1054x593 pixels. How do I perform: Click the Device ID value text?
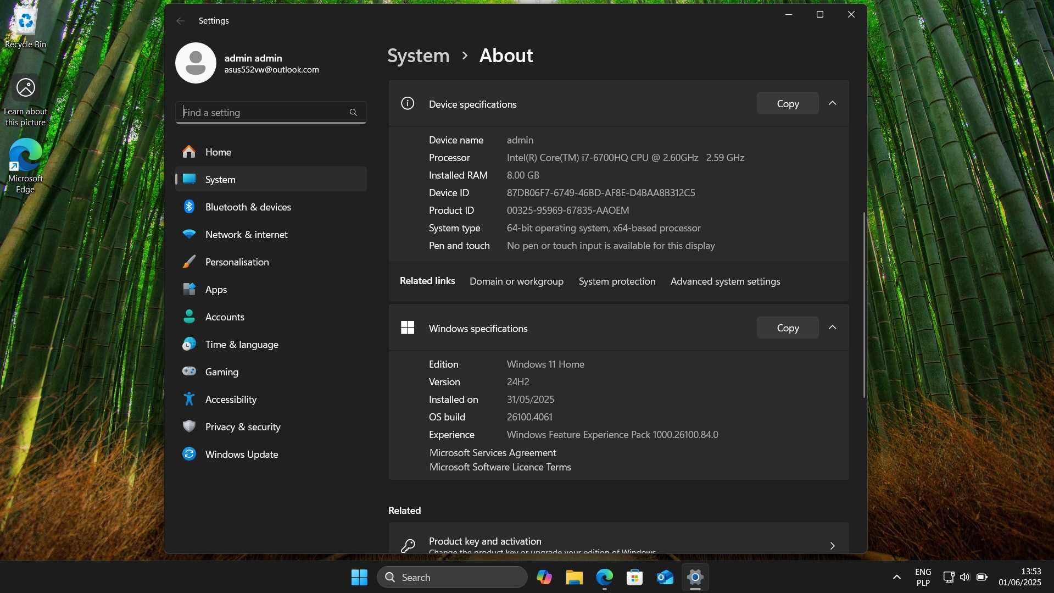pos(601,192)
